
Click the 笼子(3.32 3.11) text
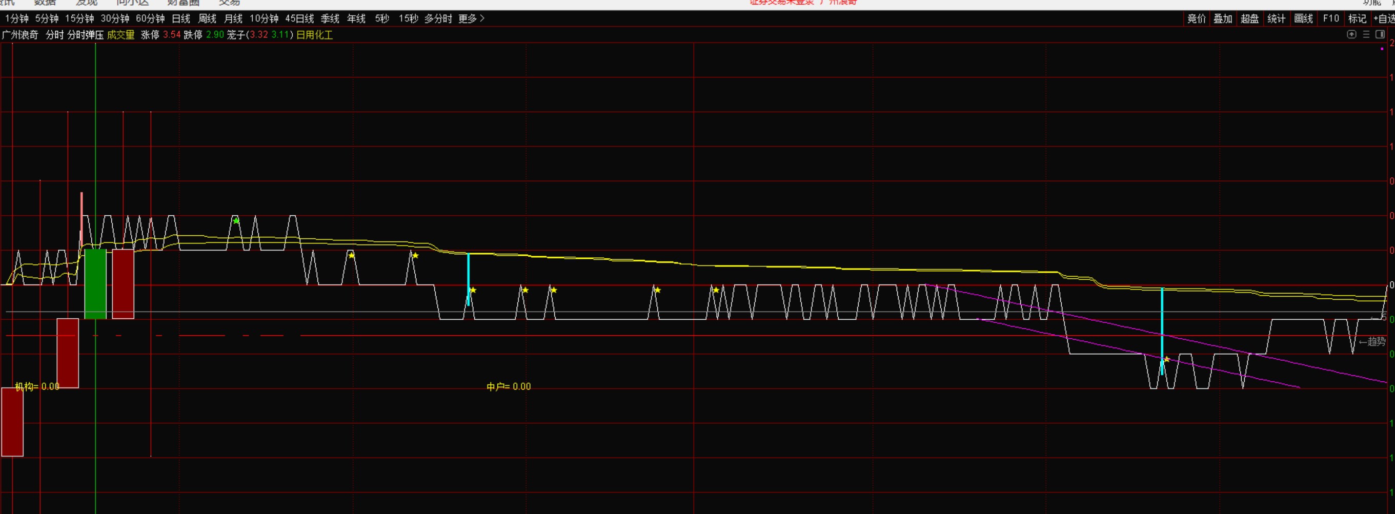point(260,35)
